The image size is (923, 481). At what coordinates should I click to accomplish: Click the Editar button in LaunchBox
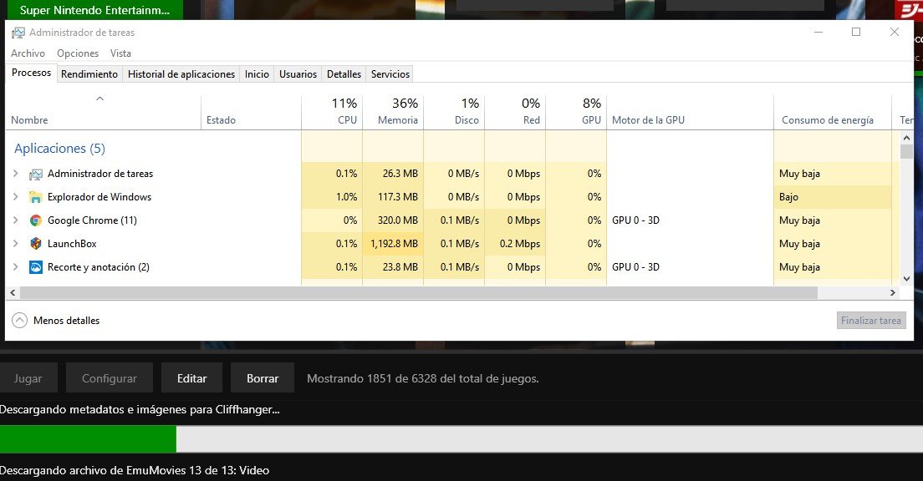(192, 378)
